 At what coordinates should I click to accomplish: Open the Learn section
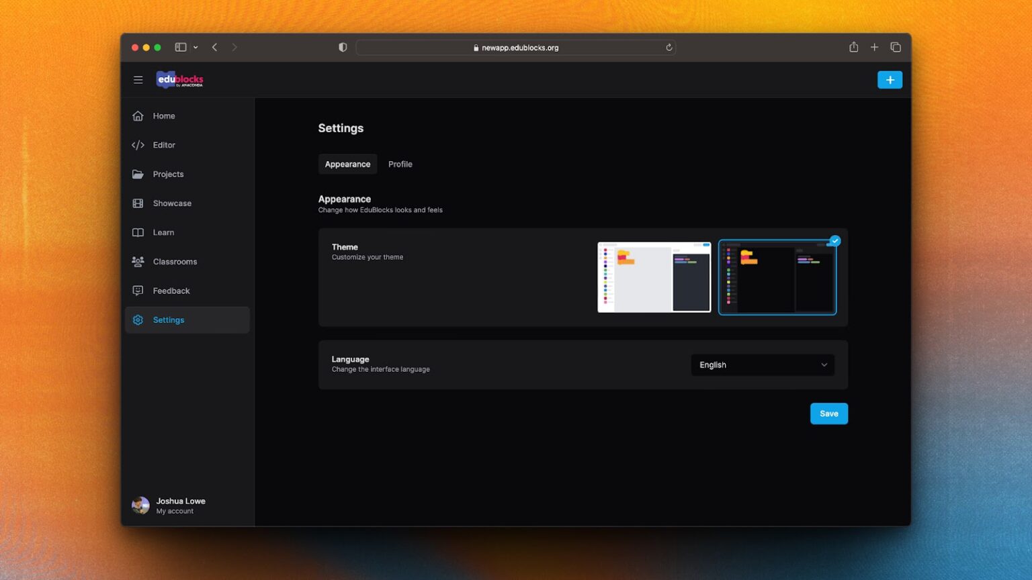163,232
